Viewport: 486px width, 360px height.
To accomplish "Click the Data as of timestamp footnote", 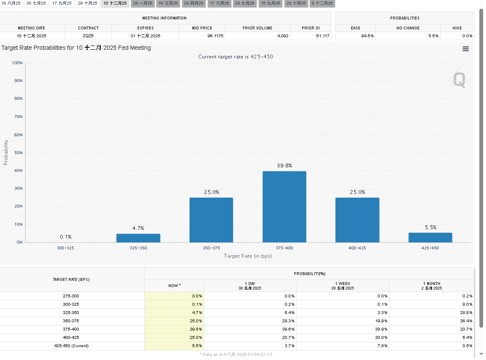I will (x=236, y=355).
